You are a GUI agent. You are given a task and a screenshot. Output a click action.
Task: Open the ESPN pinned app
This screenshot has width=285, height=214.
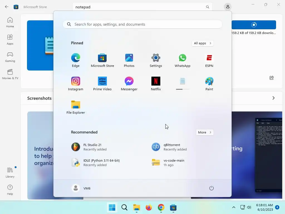click(209, 60)
